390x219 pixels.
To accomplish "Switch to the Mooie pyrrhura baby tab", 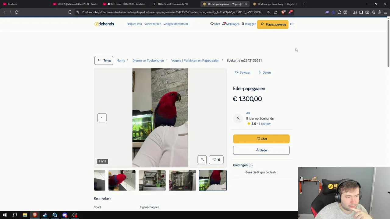I will [274, 4].
